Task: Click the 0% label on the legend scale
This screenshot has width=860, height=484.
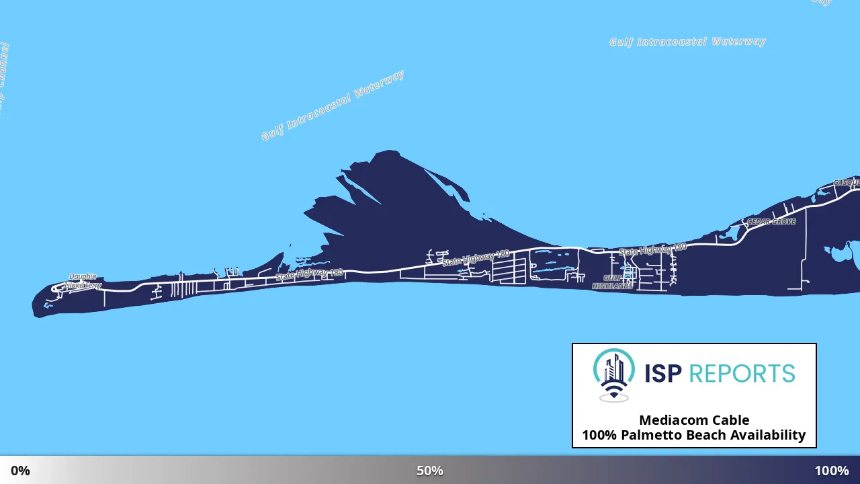Action: click(20, 471)
